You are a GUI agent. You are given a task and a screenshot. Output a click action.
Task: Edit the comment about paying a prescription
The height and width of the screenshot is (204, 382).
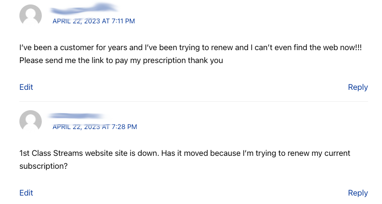point(26,87)
